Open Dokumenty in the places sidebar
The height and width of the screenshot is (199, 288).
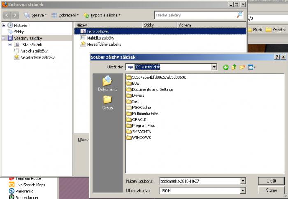pyautogui.click(x=107, y=84)
